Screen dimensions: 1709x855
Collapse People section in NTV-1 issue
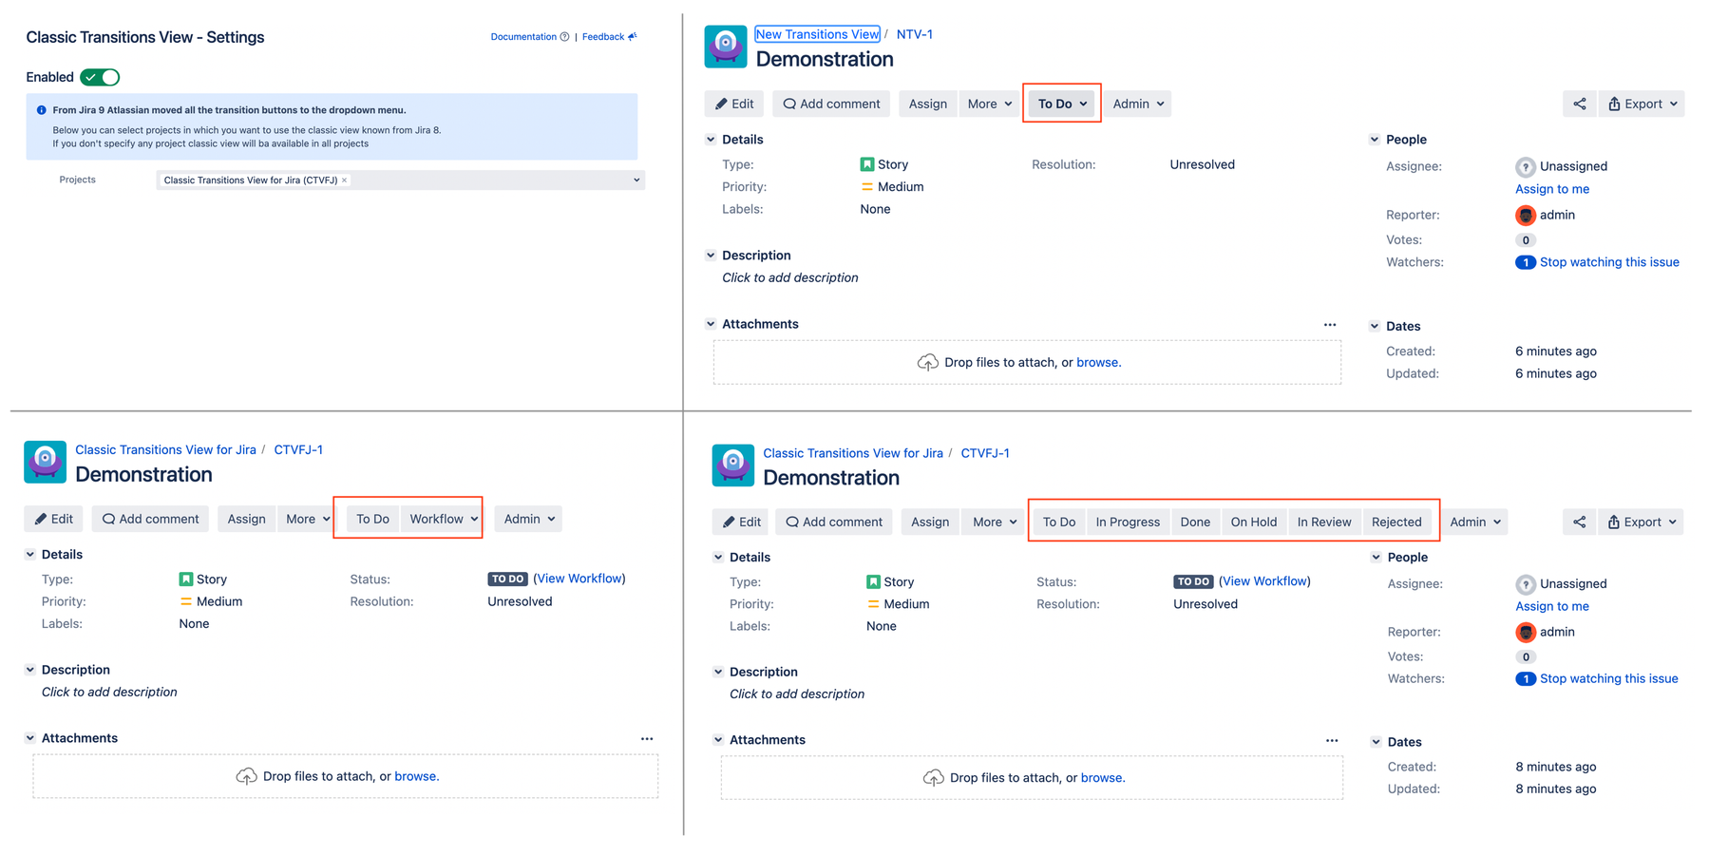(x=1375, y=140)
